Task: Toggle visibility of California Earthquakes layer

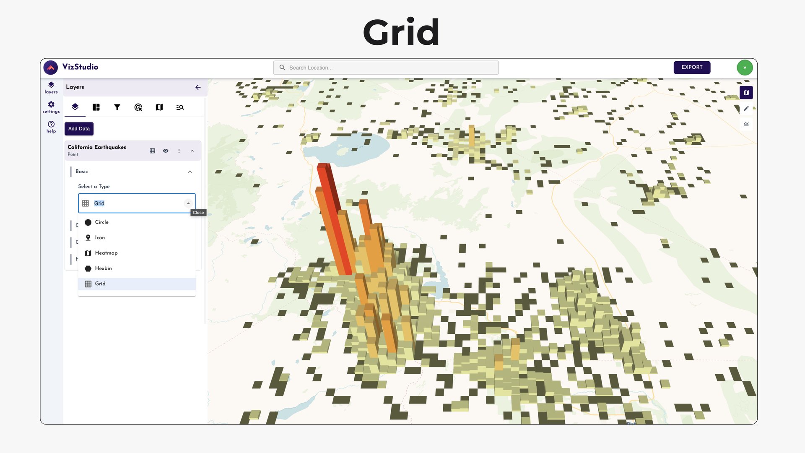Action: pyautogui.click(x=166, y=151)
